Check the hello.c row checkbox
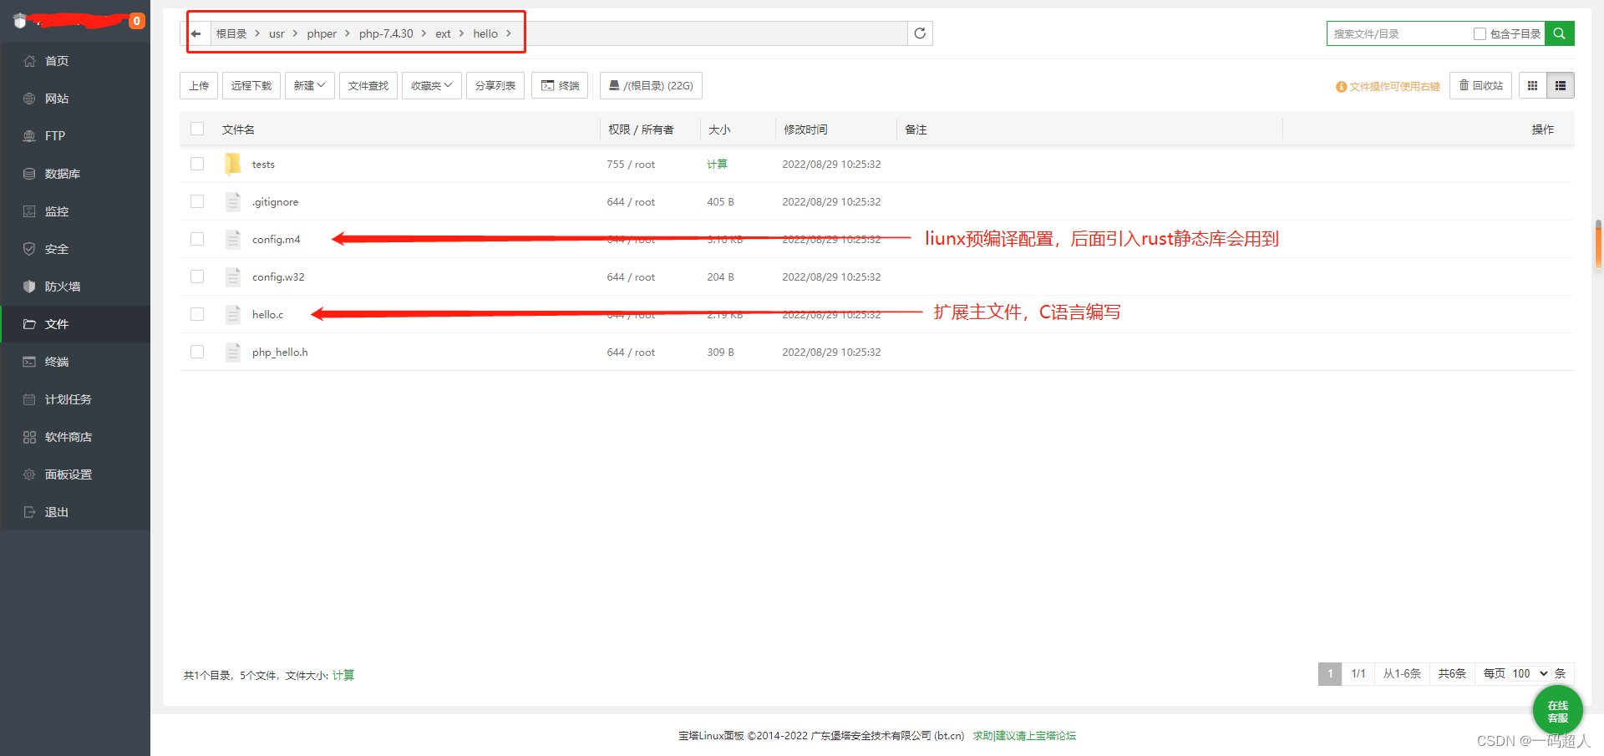Image resolution: width=1604 pixels, height=756 pixels. pyautogui.click(x=197, y=314)
